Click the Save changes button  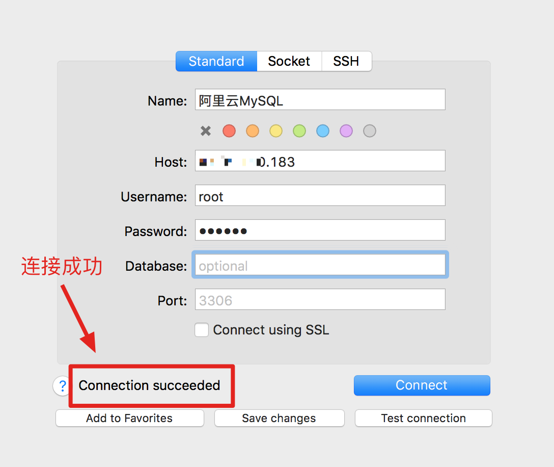(279, 418)
